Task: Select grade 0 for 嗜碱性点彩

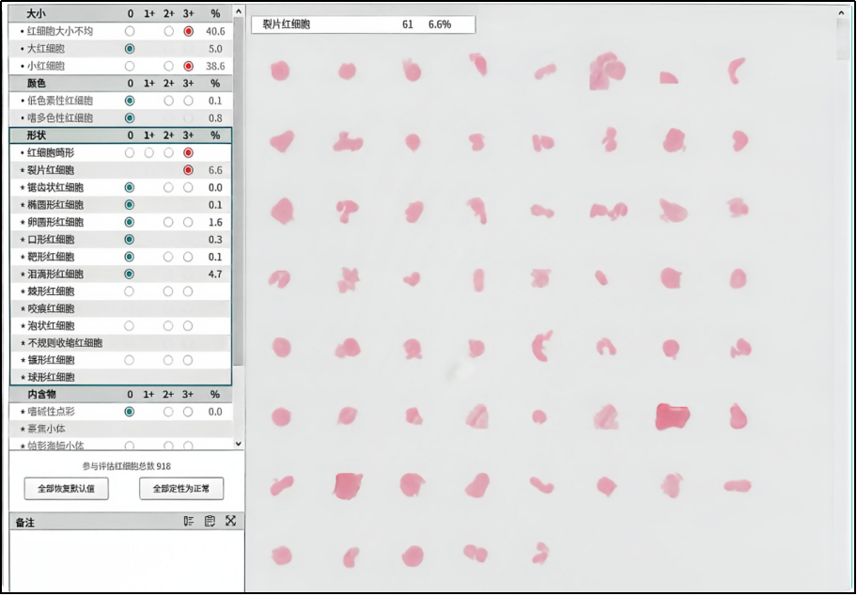Action: pos(130,412)
